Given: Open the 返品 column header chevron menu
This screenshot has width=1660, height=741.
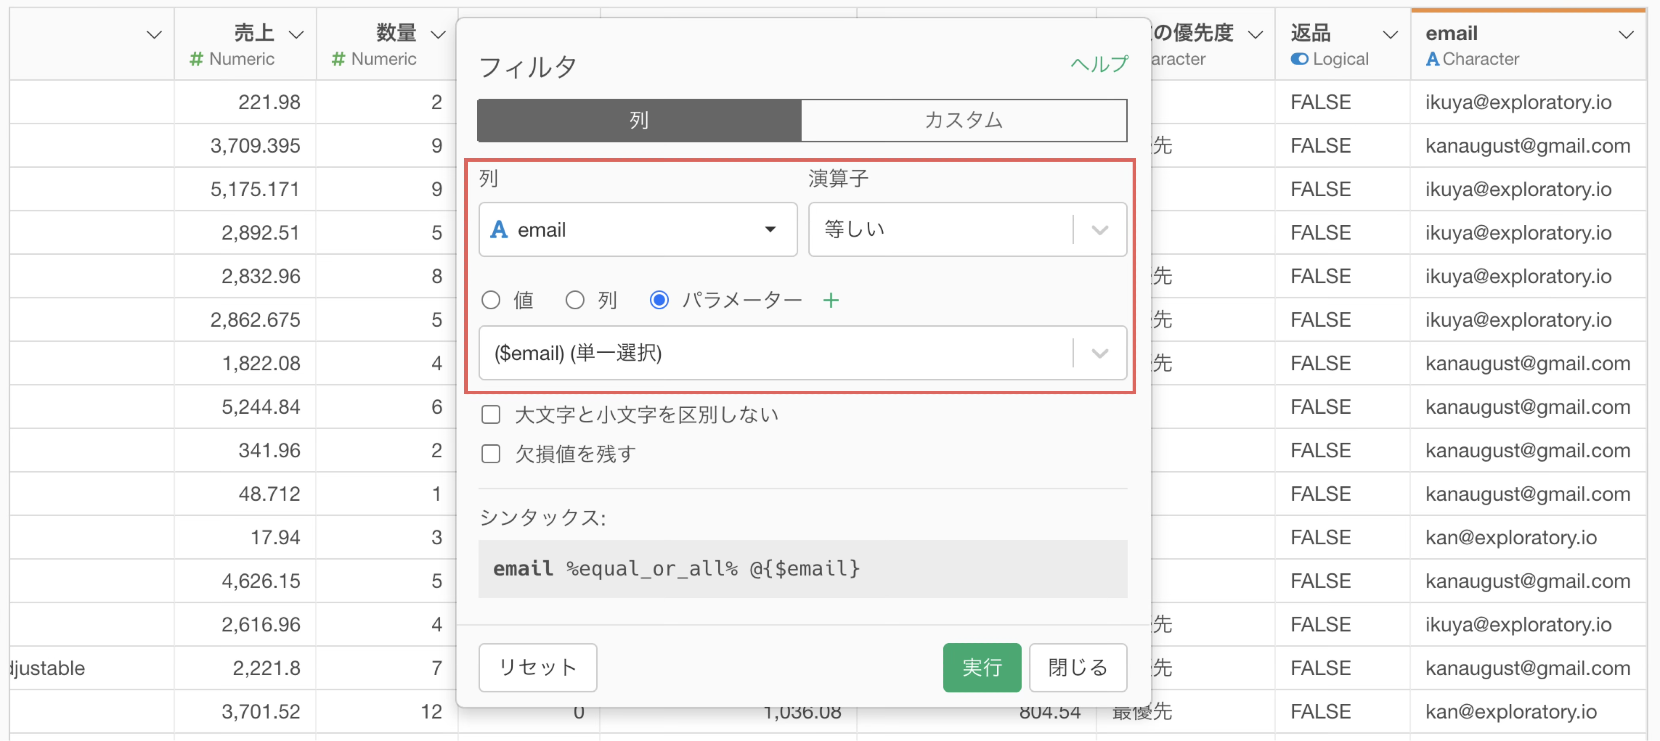Looking at the screenshot, I should (x=1390, y=35).
